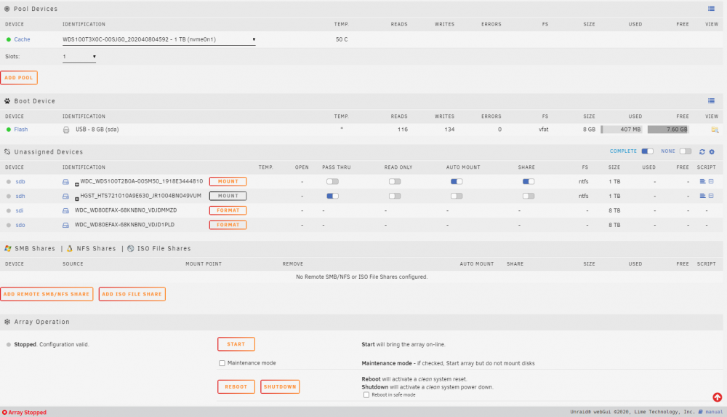Screen dimensions: 727x417
Task: Click the Unassigned Devices header icon
Action: [7, 152]
